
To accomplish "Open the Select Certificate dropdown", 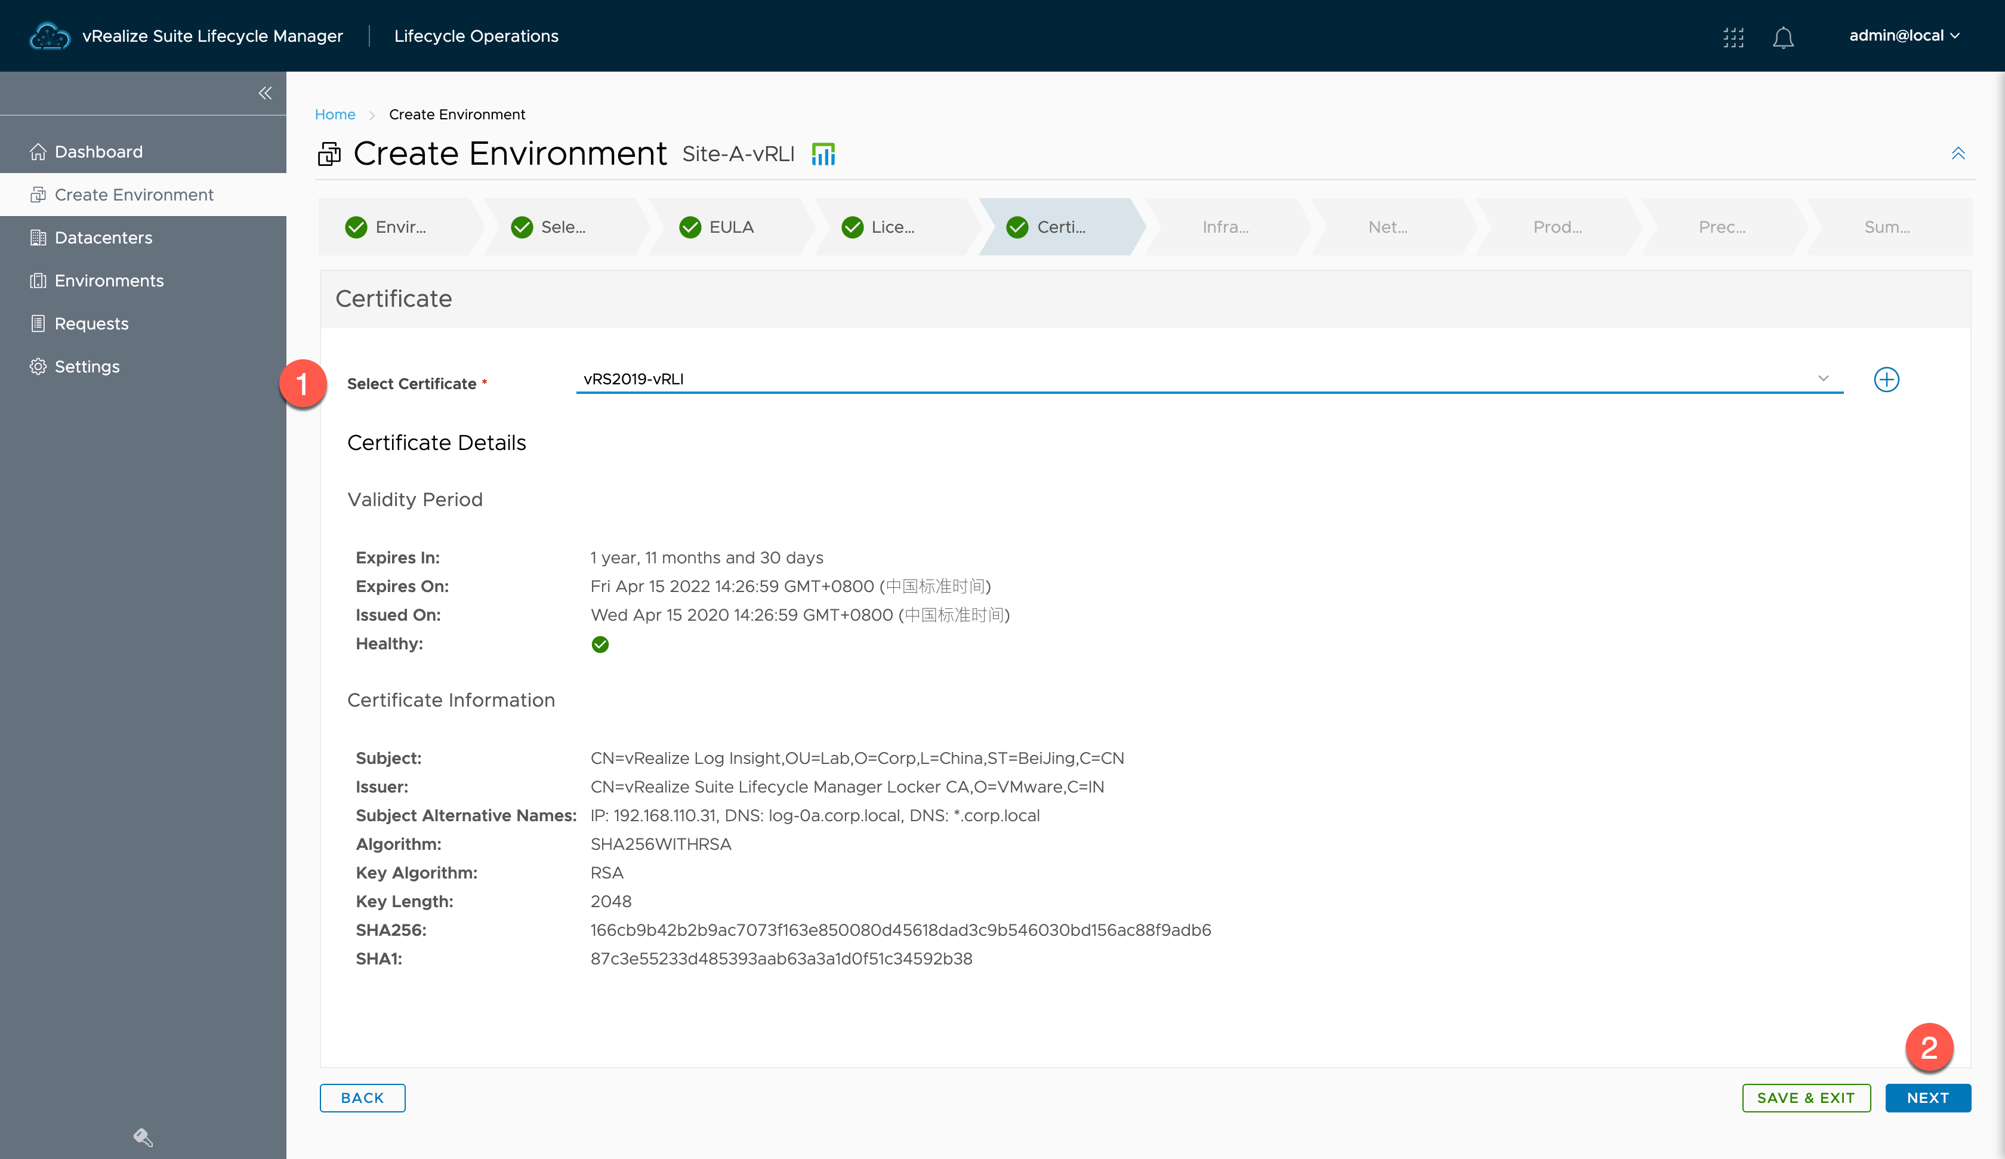I will click(1210, 379).
